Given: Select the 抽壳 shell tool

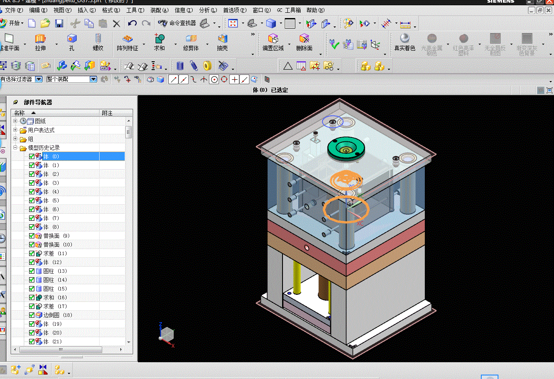Looking at the screenshot, I should (x=223, y=42).
